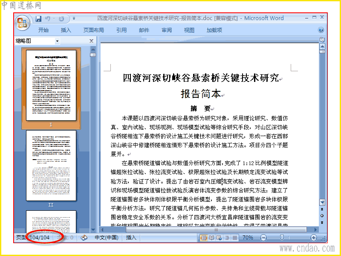The height and width of the screenshot is (256, 341).
Task: Open the select browse object button
Action: [322, 216]
